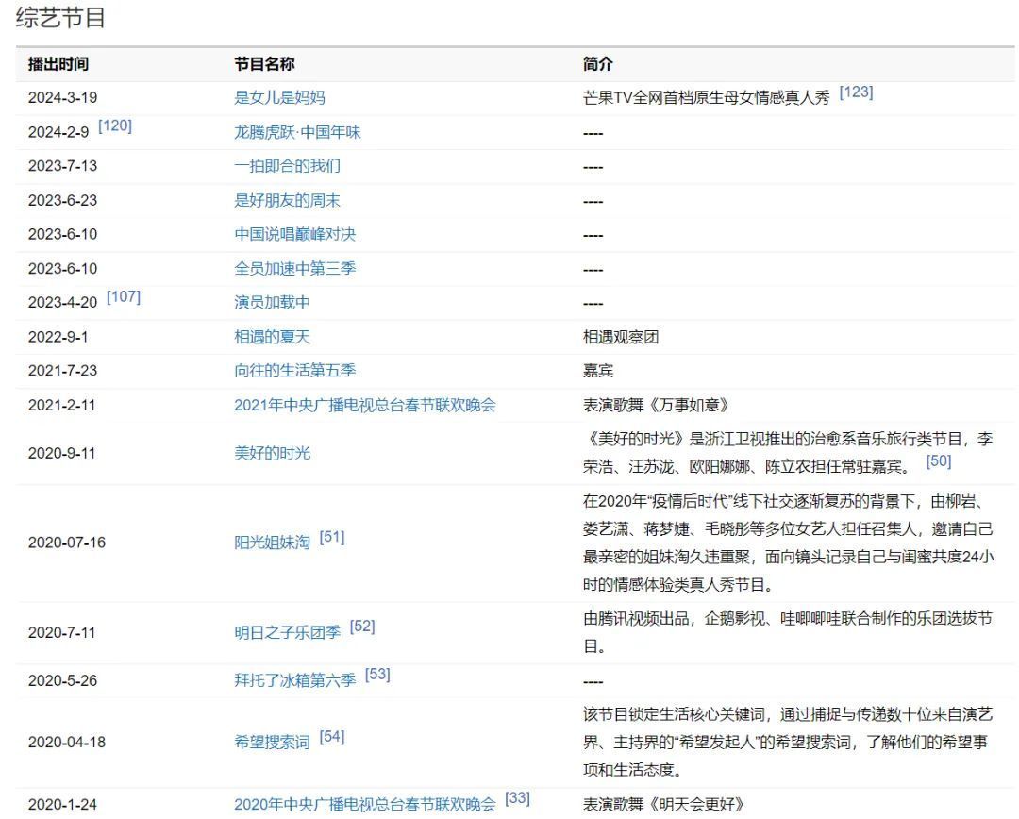1019x819 pixels.
Task: Click 向往的生活第五季 link
Action: click(294, 371)
